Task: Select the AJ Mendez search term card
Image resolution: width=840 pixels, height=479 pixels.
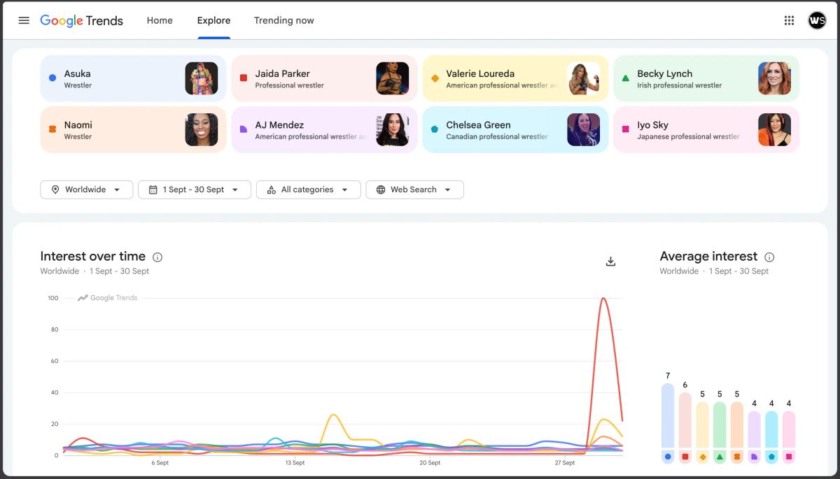Action: pyautogui.click(x=324, y=129)
